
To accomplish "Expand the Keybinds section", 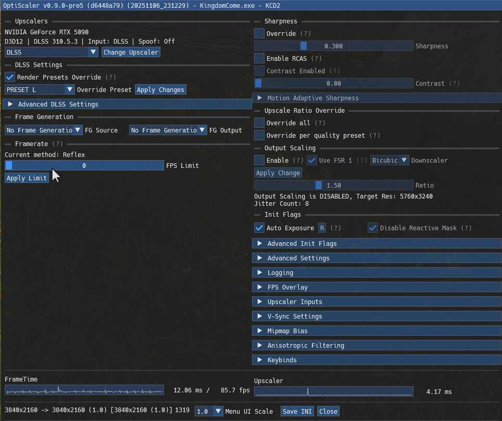I will click(377, 360).
